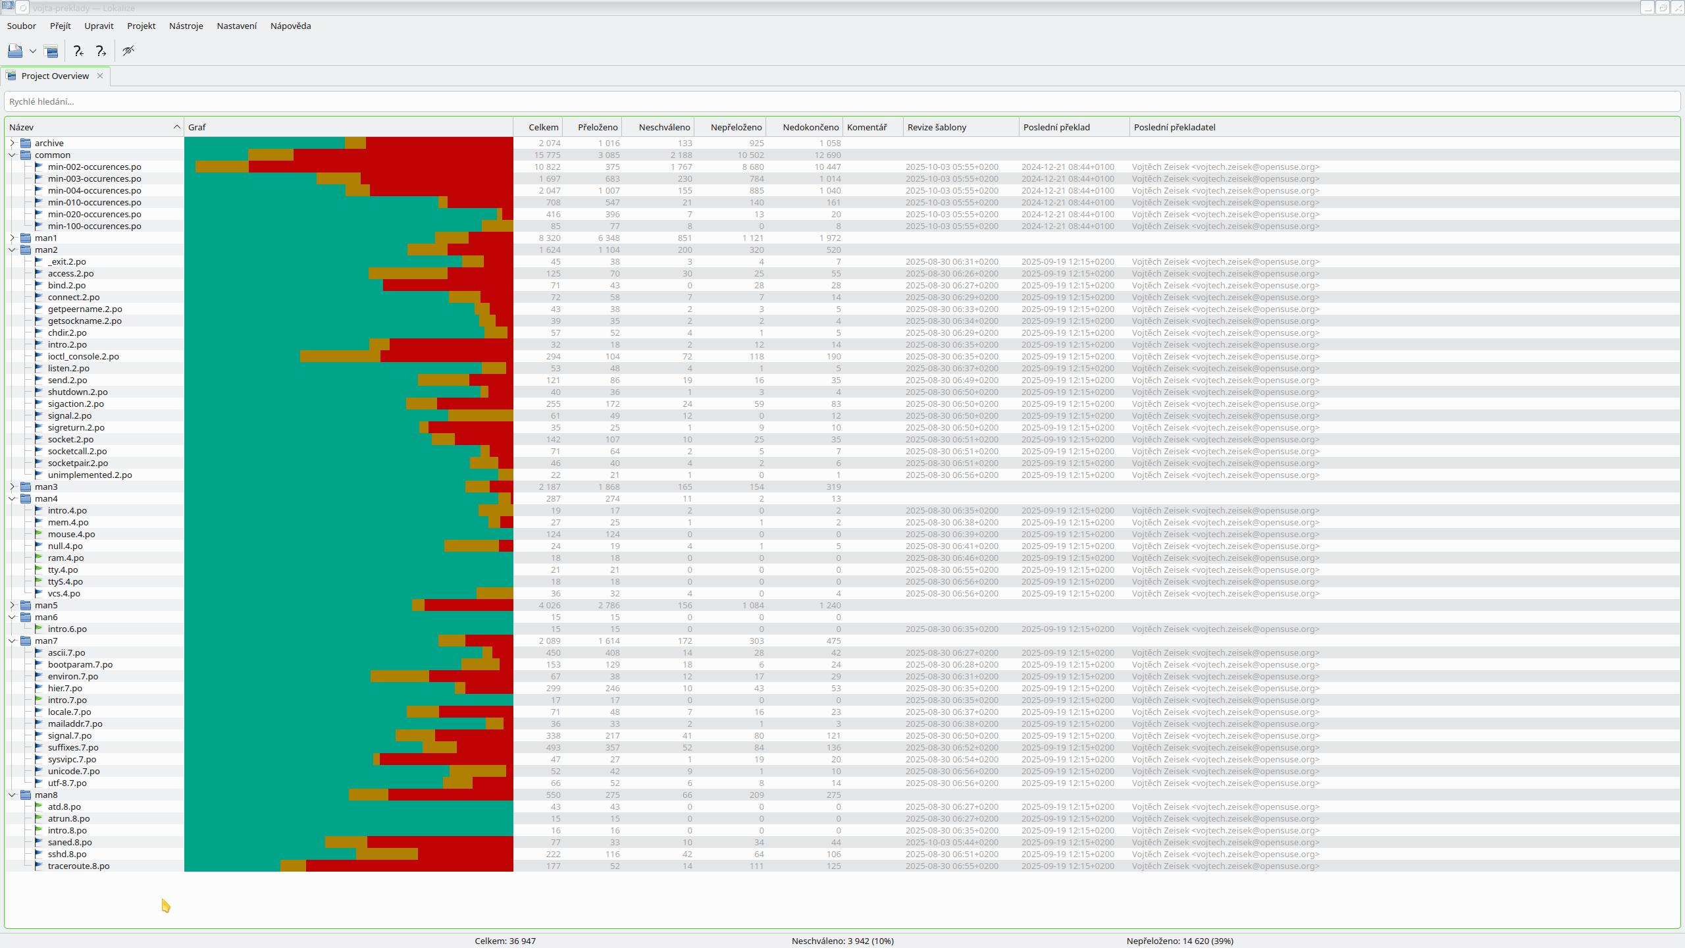Image resolution: width=1685 pixels, height=948 pixels.
Task: Click the next untranslated entry icon
Action: (101, 51)
